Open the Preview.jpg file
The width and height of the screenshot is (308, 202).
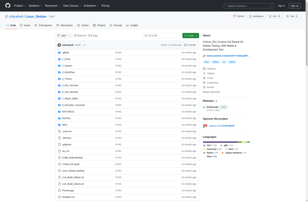click(x=68, y=190)
